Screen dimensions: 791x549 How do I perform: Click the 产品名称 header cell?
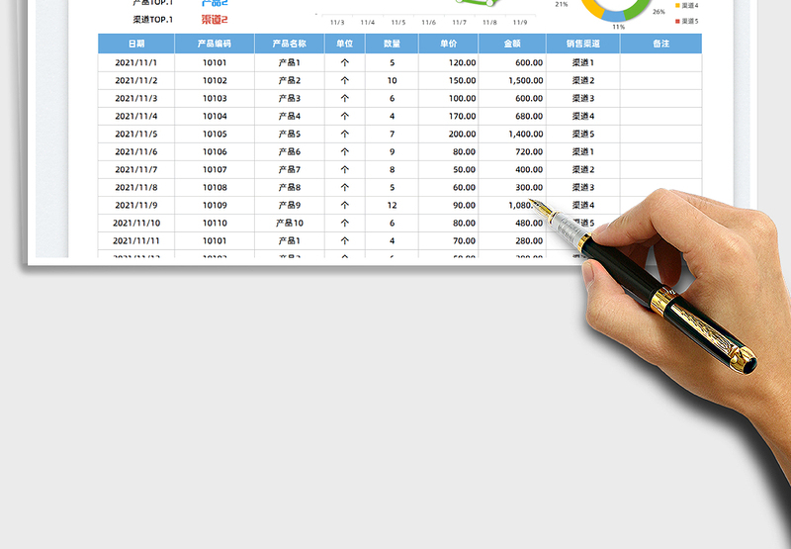289,44
